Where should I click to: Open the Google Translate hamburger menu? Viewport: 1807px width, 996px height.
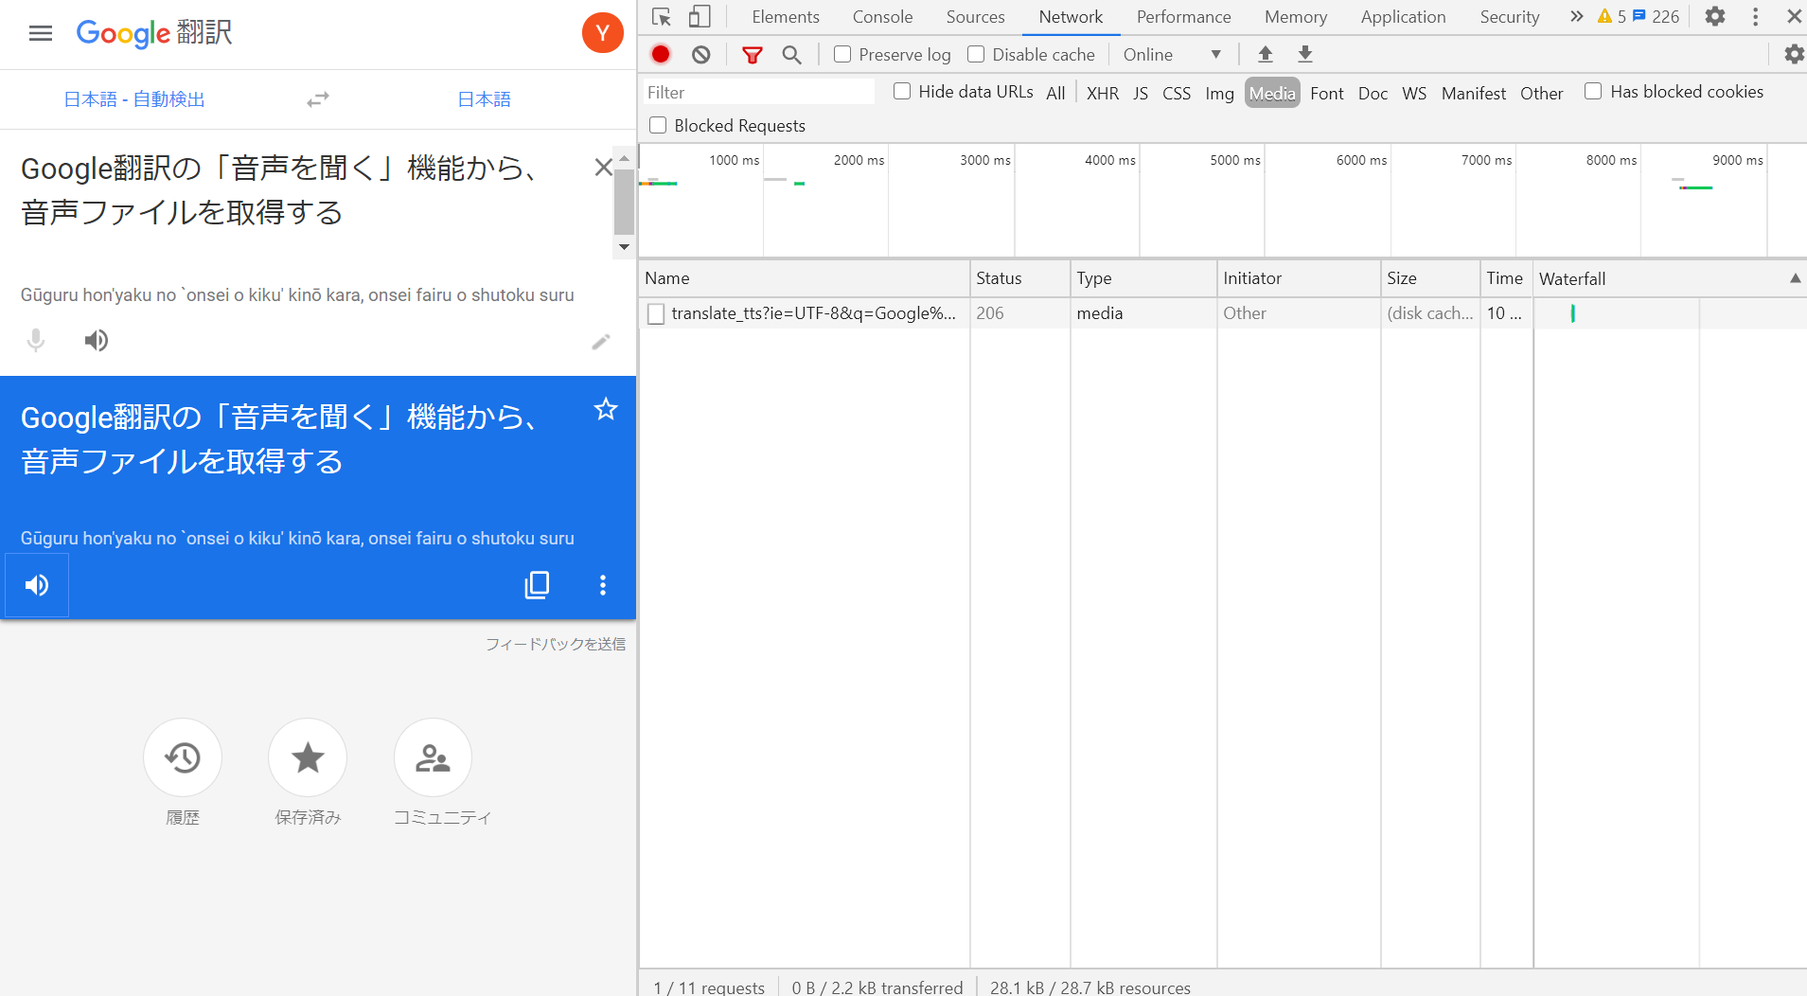tap(41, 34)
